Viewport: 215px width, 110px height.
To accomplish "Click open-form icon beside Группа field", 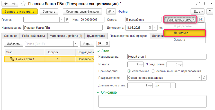I will 67,20.
